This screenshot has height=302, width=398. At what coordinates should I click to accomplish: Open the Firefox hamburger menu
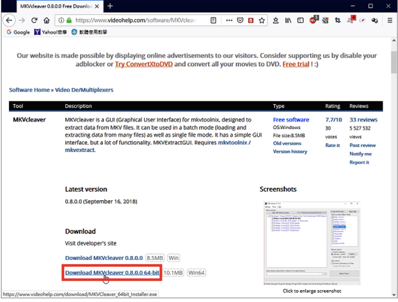point(390,20)
